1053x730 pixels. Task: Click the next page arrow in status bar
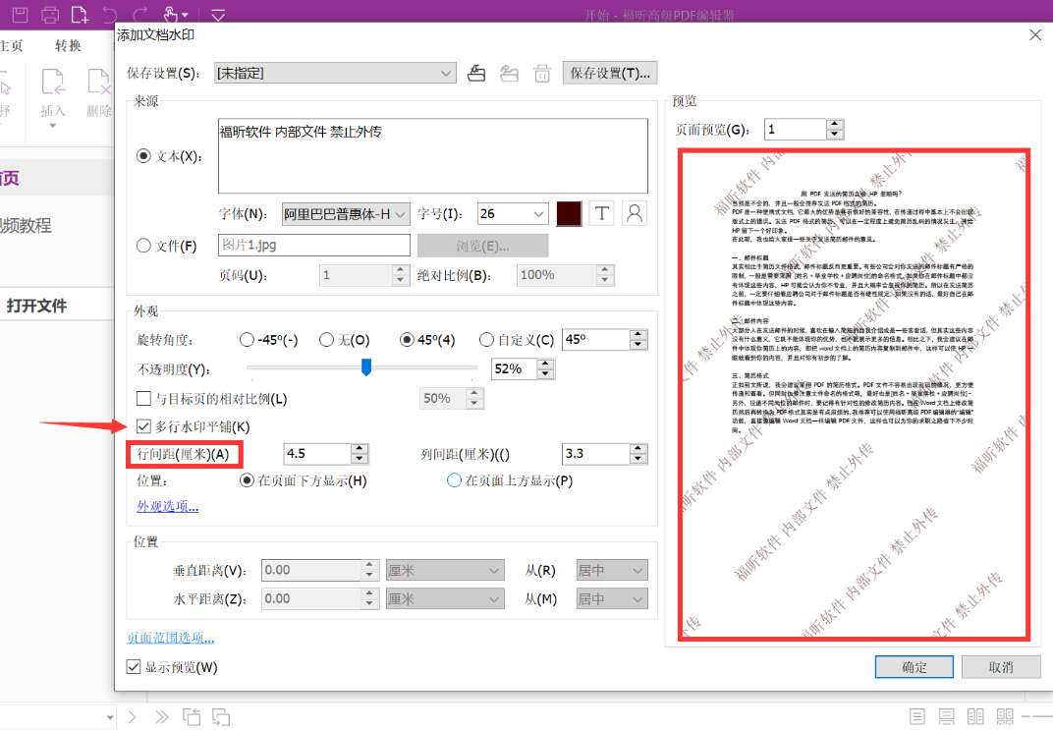point(133,717)
